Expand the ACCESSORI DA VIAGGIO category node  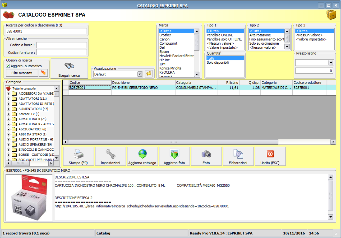[x=8, y=94]
